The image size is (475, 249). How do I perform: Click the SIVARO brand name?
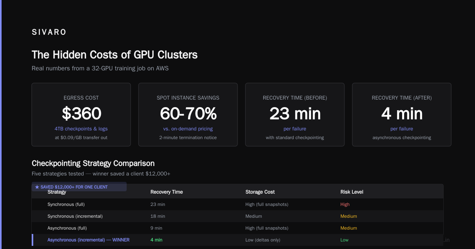point(49,32)
